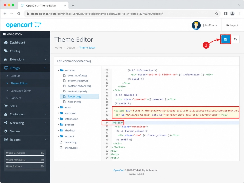Click the System gear icon
Image resolution: width=244 pixels, height=183 pixels.
pos(6,131)
